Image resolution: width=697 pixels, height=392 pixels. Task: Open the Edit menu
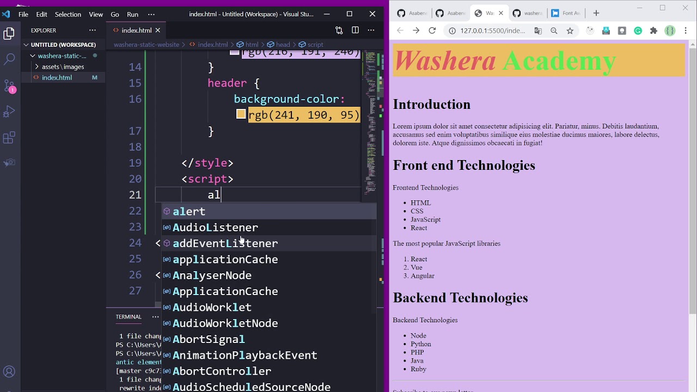[x=42, y=14]
